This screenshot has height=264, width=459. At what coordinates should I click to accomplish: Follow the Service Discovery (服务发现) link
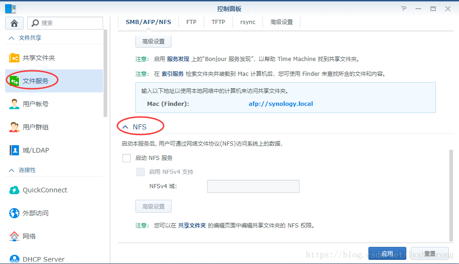178,59
